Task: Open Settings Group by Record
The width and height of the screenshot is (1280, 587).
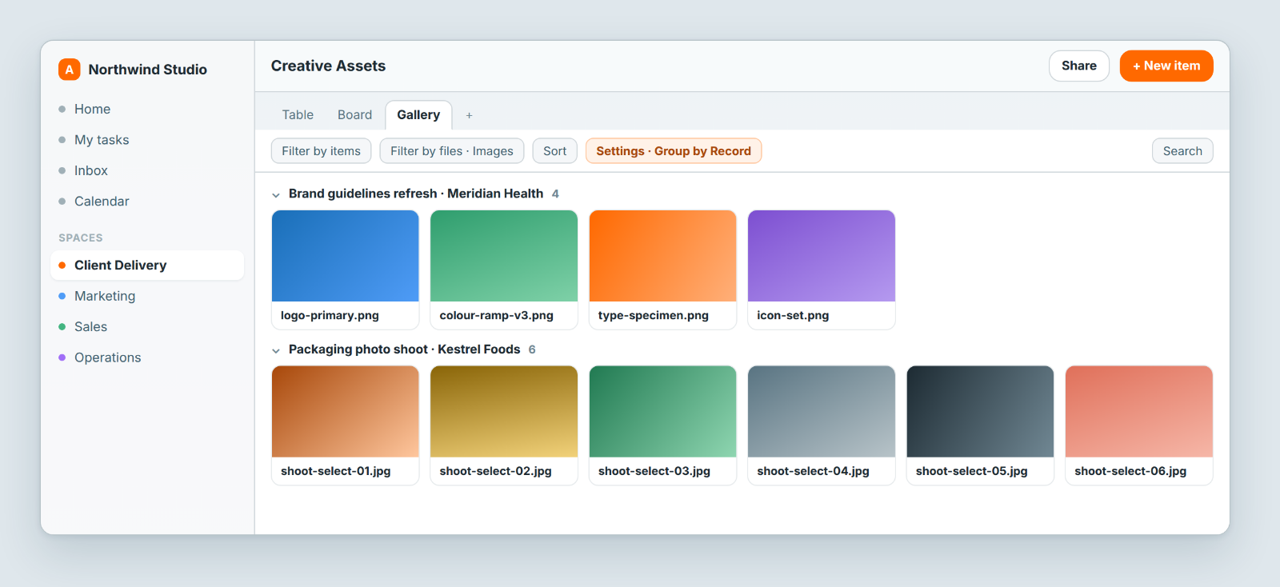Action: point(674,151)
